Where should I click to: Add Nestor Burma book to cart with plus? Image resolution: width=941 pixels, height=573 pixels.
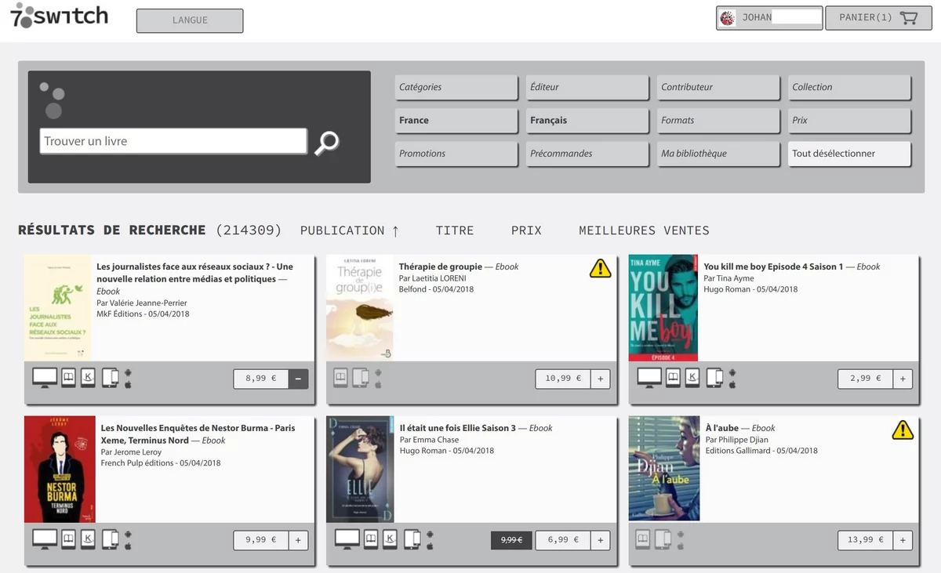pyautogui.click(x=298, y=540)
